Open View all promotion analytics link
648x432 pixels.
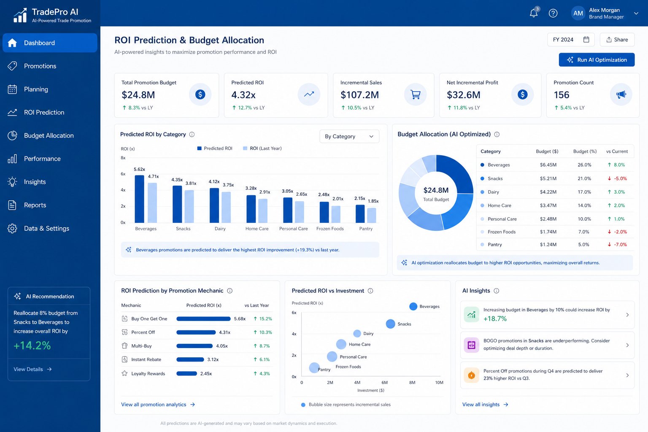coord(158,405)
